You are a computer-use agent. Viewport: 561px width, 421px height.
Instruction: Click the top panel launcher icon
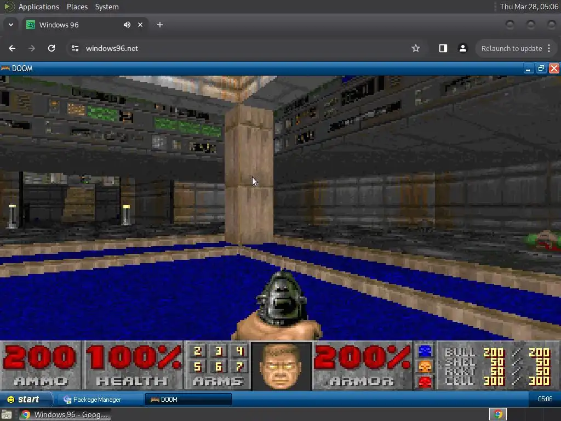click(x=9, y=7)
